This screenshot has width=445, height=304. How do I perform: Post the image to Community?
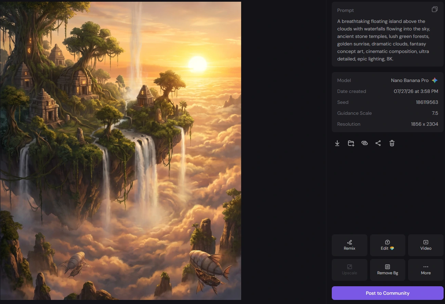(388, 293)
